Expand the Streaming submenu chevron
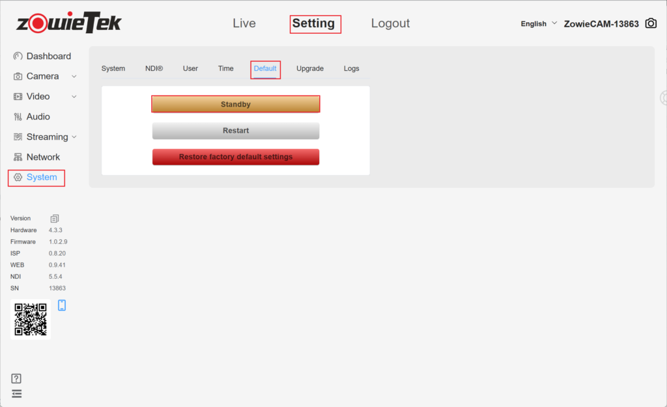Viewport: 667px width, 407px height. 74,137
